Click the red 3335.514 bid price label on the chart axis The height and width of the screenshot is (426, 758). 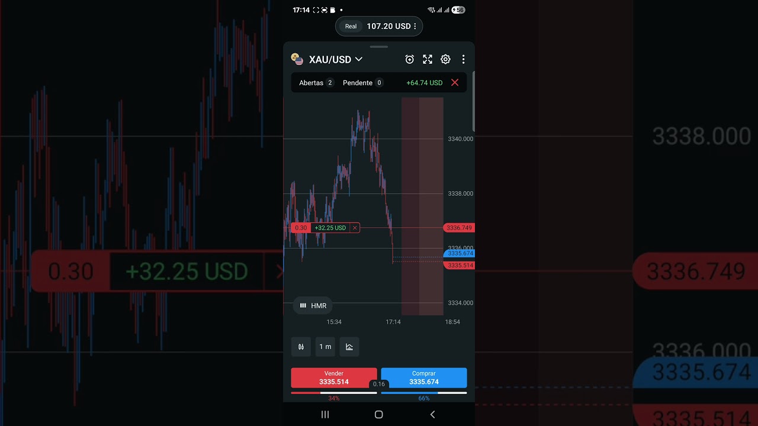[x=459, y=265]
